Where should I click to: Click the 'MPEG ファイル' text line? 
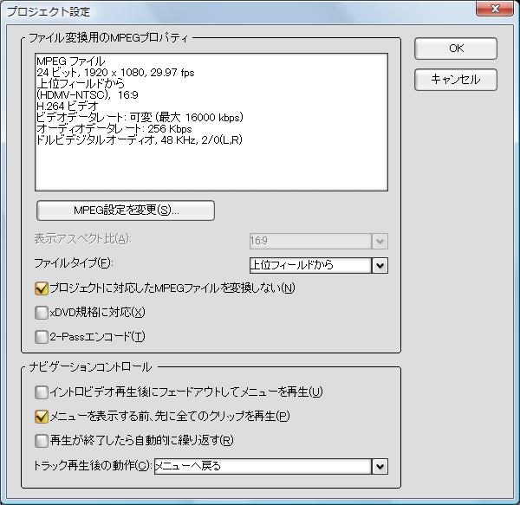pyautogui.click(x=71, y=62)
